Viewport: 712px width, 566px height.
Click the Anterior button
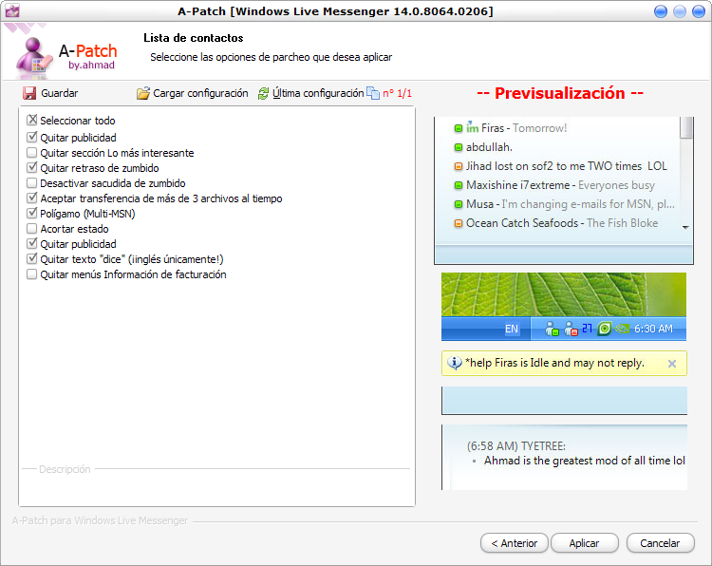coord(515,543)
